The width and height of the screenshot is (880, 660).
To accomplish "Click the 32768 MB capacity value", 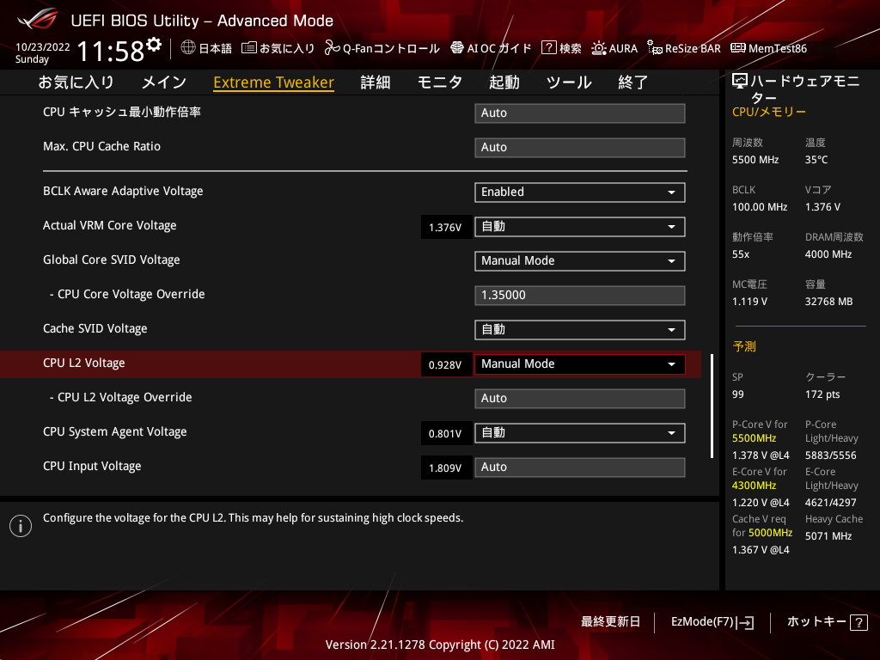I will pos(829,302).
